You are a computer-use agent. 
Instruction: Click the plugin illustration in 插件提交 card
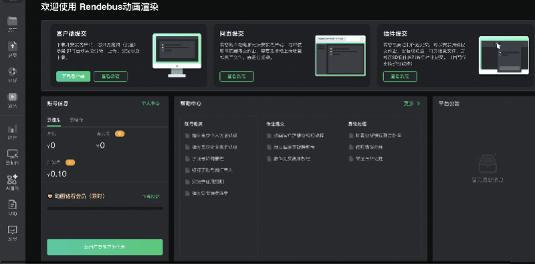[504, 55]
